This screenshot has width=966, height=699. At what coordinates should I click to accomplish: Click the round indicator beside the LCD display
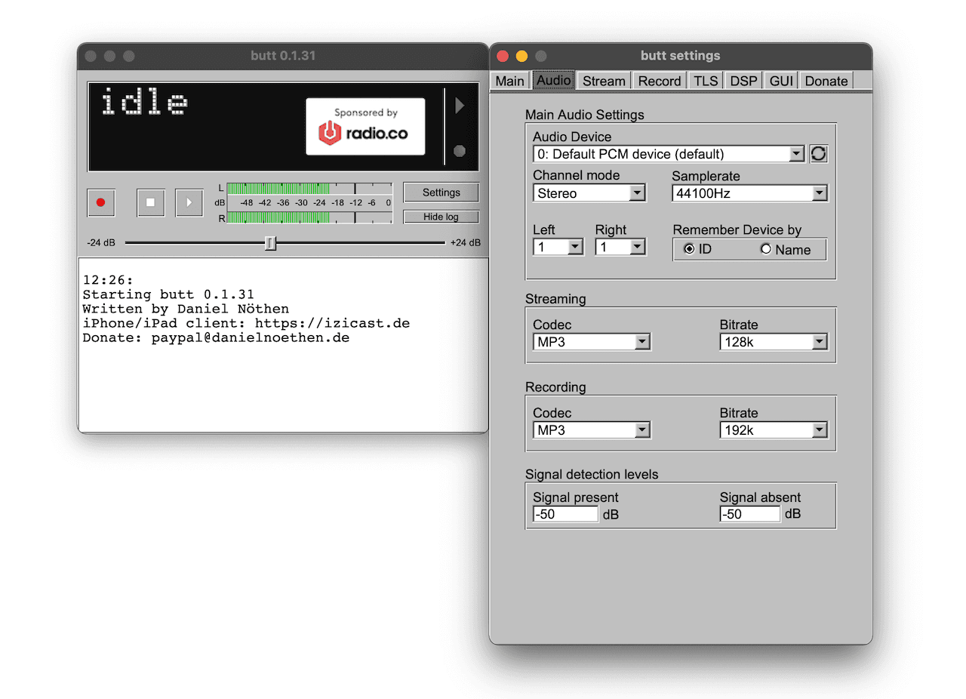coord(459,151)
